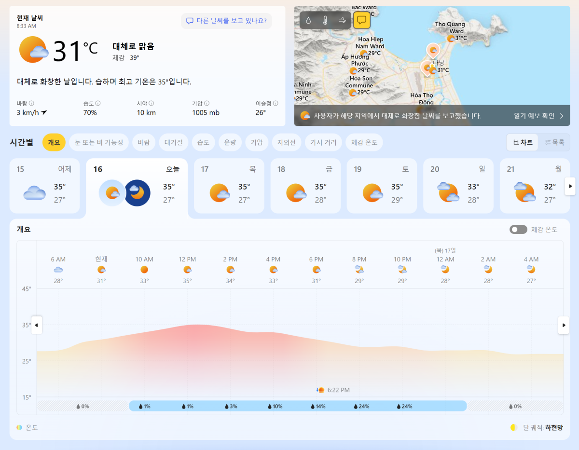The width and height of the screenshot is (579, 450).
Task: Click the 10% precipitation at 4 PM
Action: pyautogui.click(x=275, y=406)
